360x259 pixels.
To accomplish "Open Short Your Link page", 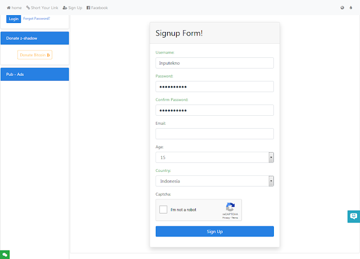I will click(42, 8).
